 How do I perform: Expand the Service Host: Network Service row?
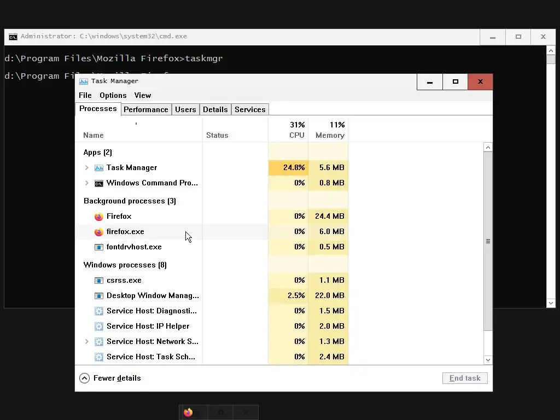pos(86,341)
